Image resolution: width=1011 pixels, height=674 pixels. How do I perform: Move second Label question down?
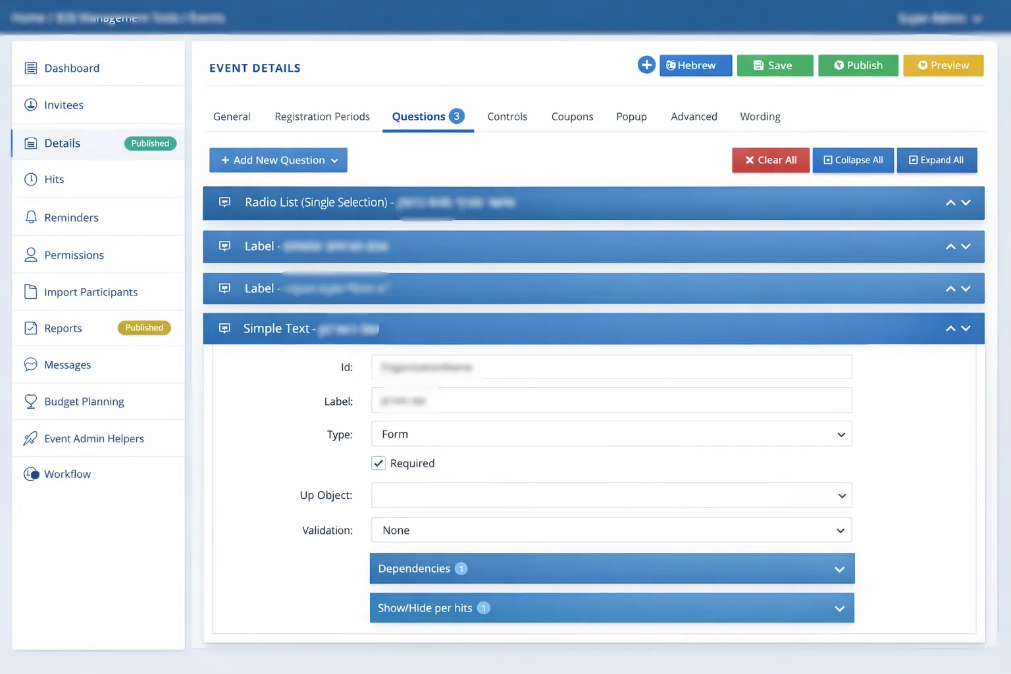click(x=966, y=289)
